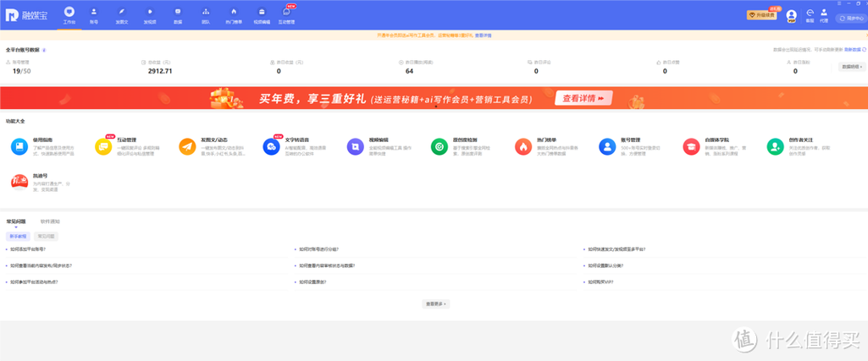
Task: Click the info icon beside 全平台账号数据
Action: [44, 50]
